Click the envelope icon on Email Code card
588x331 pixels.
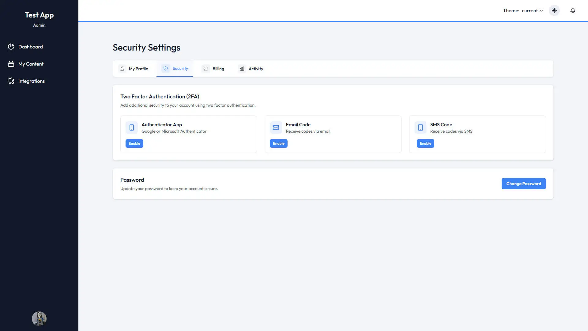coord(276,127)
